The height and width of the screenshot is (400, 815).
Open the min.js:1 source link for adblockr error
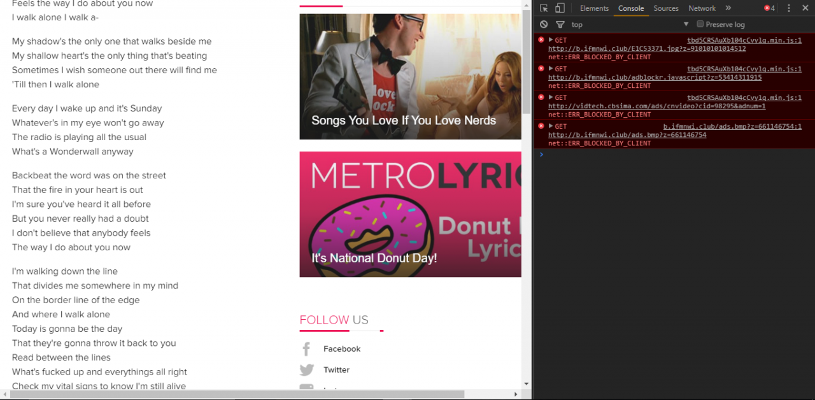coord(744,69)
